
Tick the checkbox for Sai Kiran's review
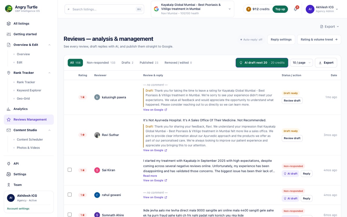[70, 170]
